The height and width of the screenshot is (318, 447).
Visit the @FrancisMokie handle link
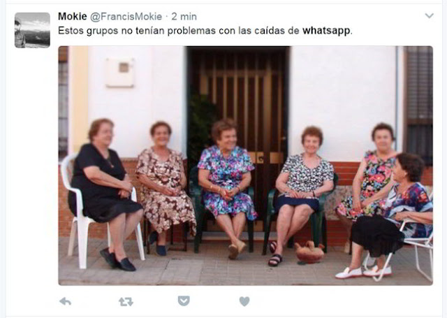[x=126, y=17]
